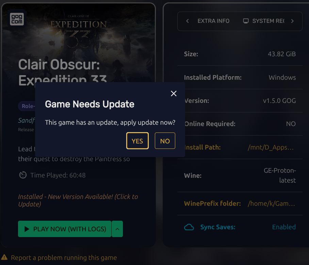Click Installed - New Version Available update link
The height and width of the screenshot is (265, 309).
(78, 200)
